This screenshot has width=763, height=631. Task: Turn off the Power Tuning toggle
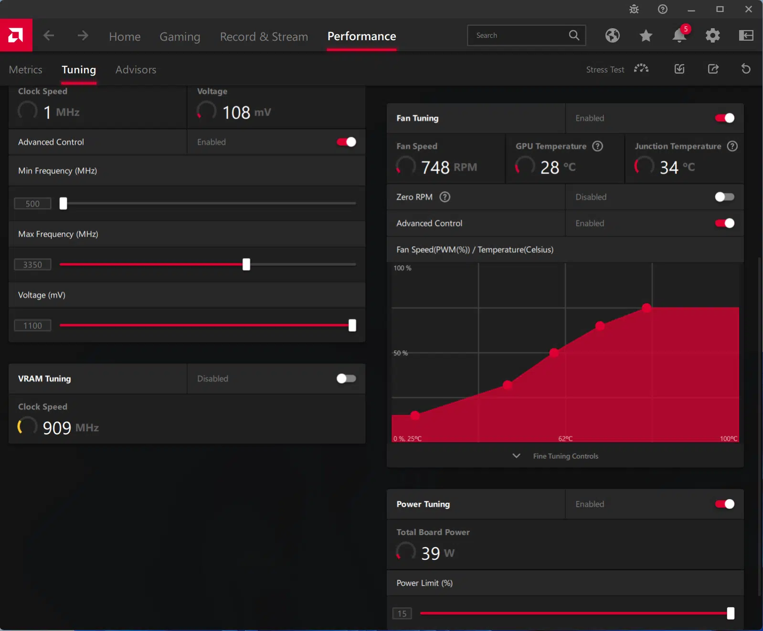pyautogui.click(x=724, y=504)
